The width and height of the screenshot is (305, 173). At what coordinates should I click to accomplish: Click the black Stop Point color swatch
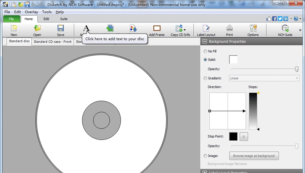click(233, 136)
